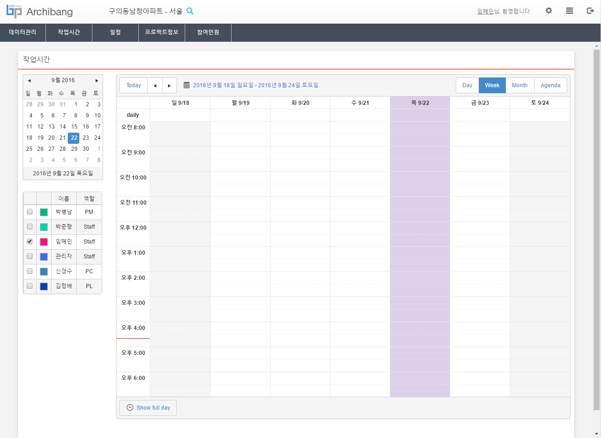Open date picker calendar icon in scheduler
Viewport: 601px width, 438px height.
point(187,85)
